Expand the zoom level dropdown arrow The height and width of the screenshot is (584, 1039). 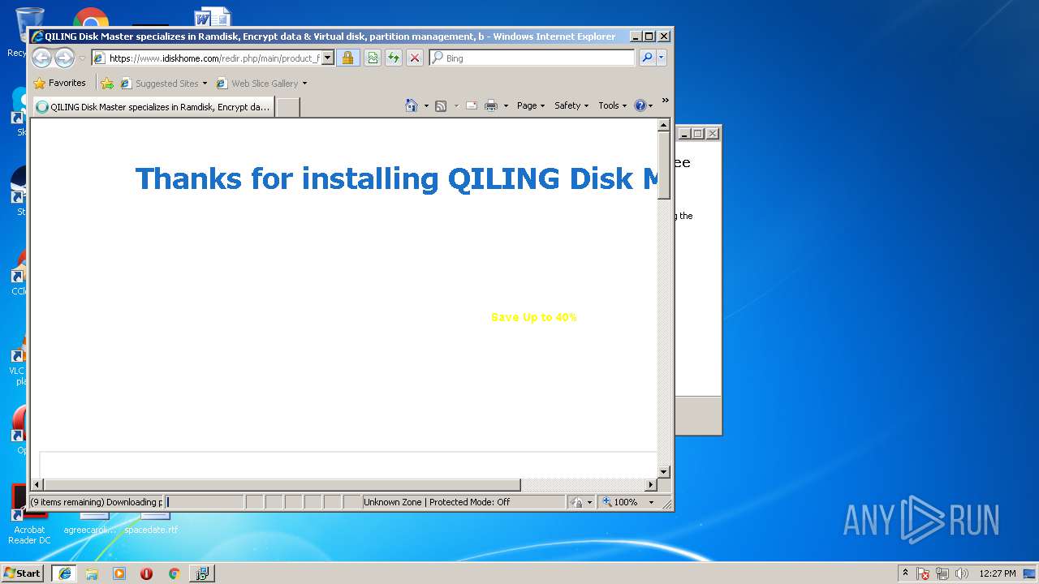tap(651, 502)
